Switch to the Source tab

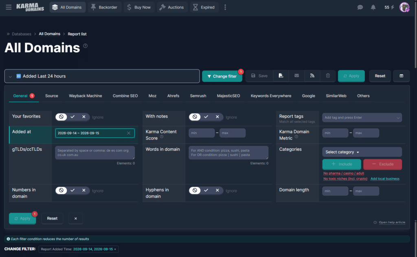click(x=52, y=96)
